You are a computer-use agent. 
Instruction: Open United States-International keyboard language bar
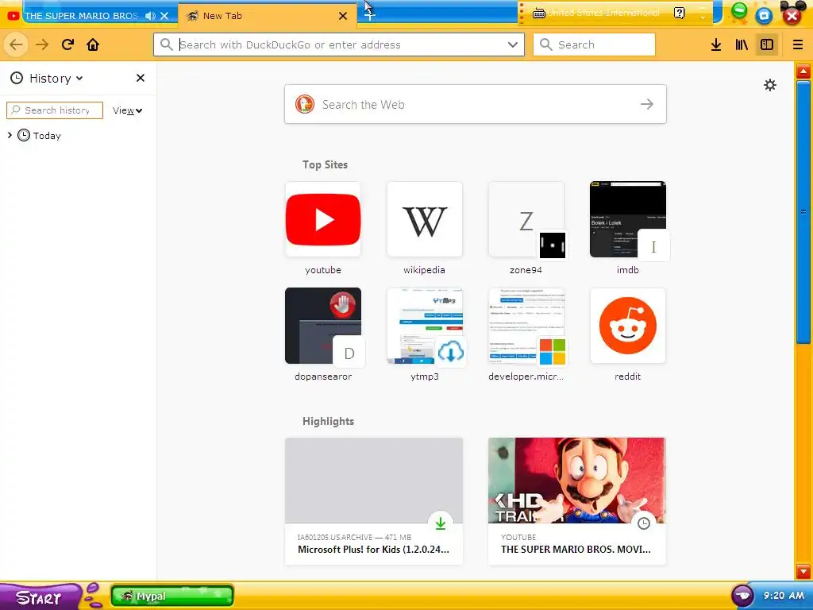596,13
